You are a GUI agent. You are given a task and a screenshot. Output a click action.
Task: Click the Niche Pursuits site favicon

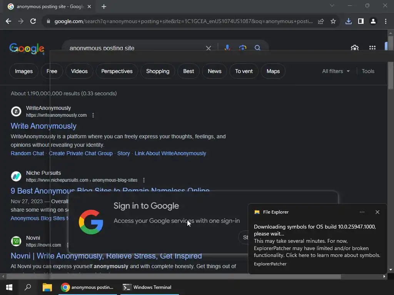coord(16,176)
